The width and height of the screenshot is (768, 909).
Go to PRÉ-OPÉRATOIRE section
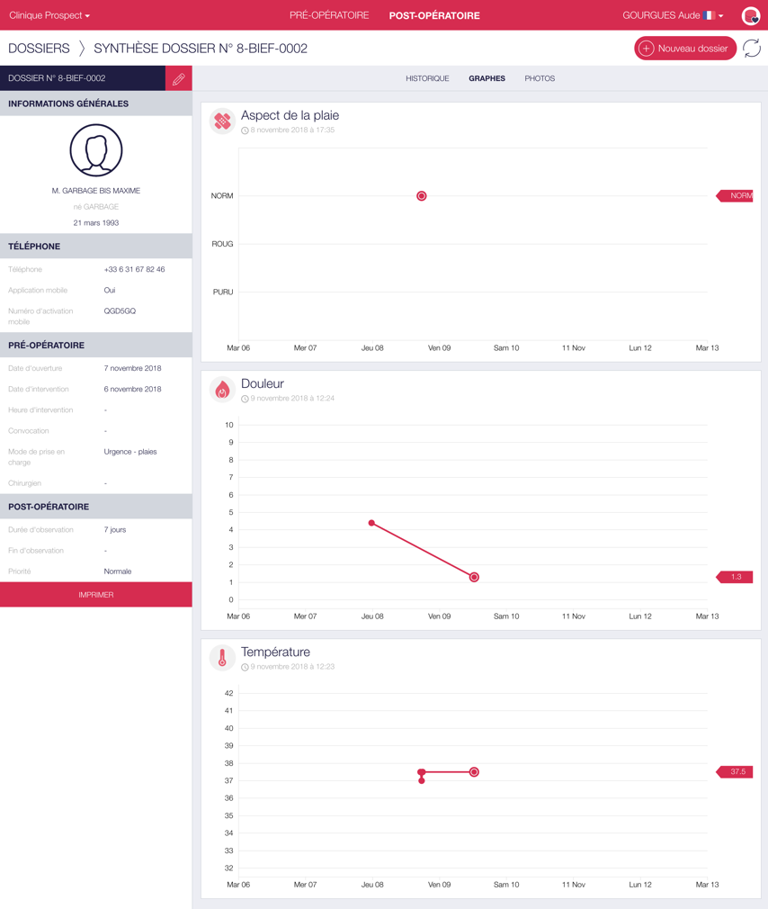[x=329, y=15]
